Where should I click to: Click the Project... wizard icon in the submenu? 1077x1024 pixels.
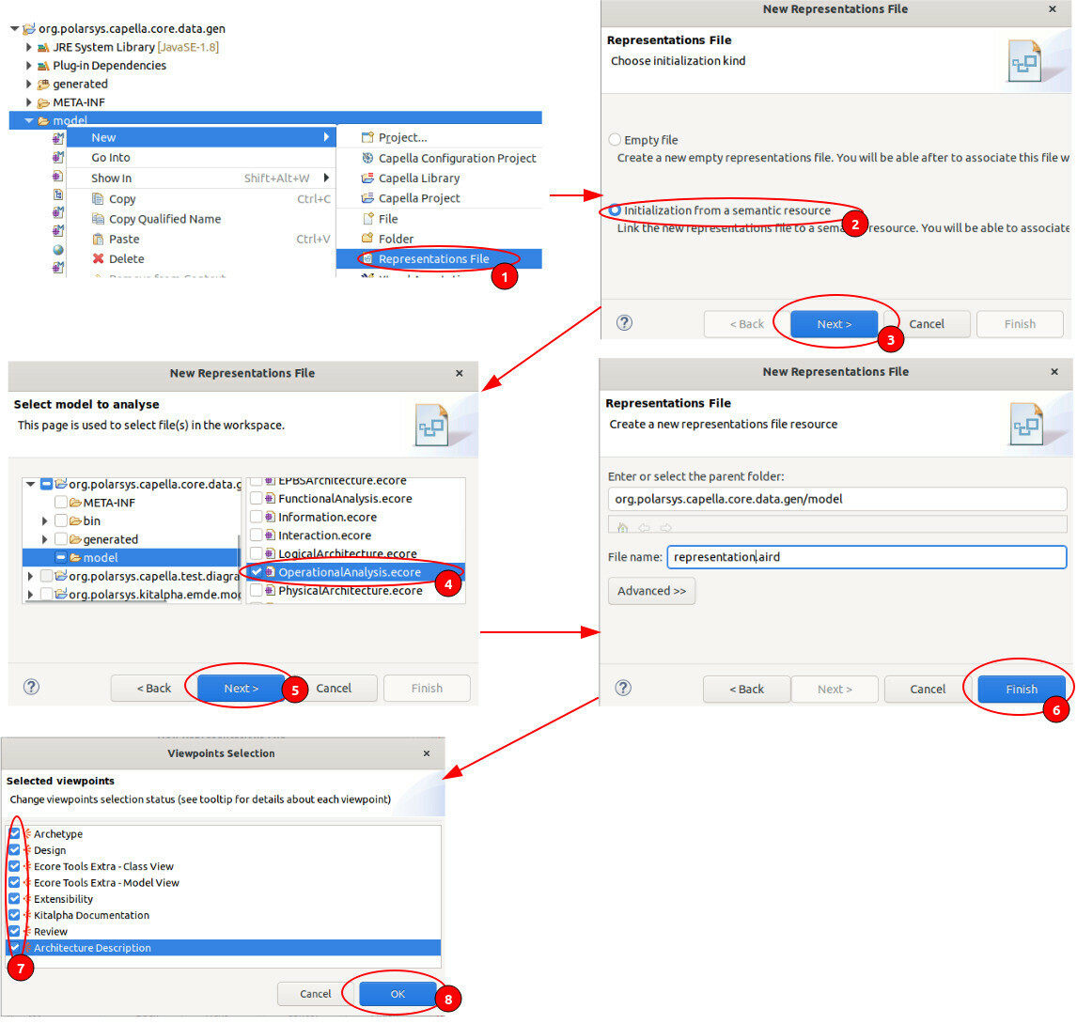(x=367, y=137)
